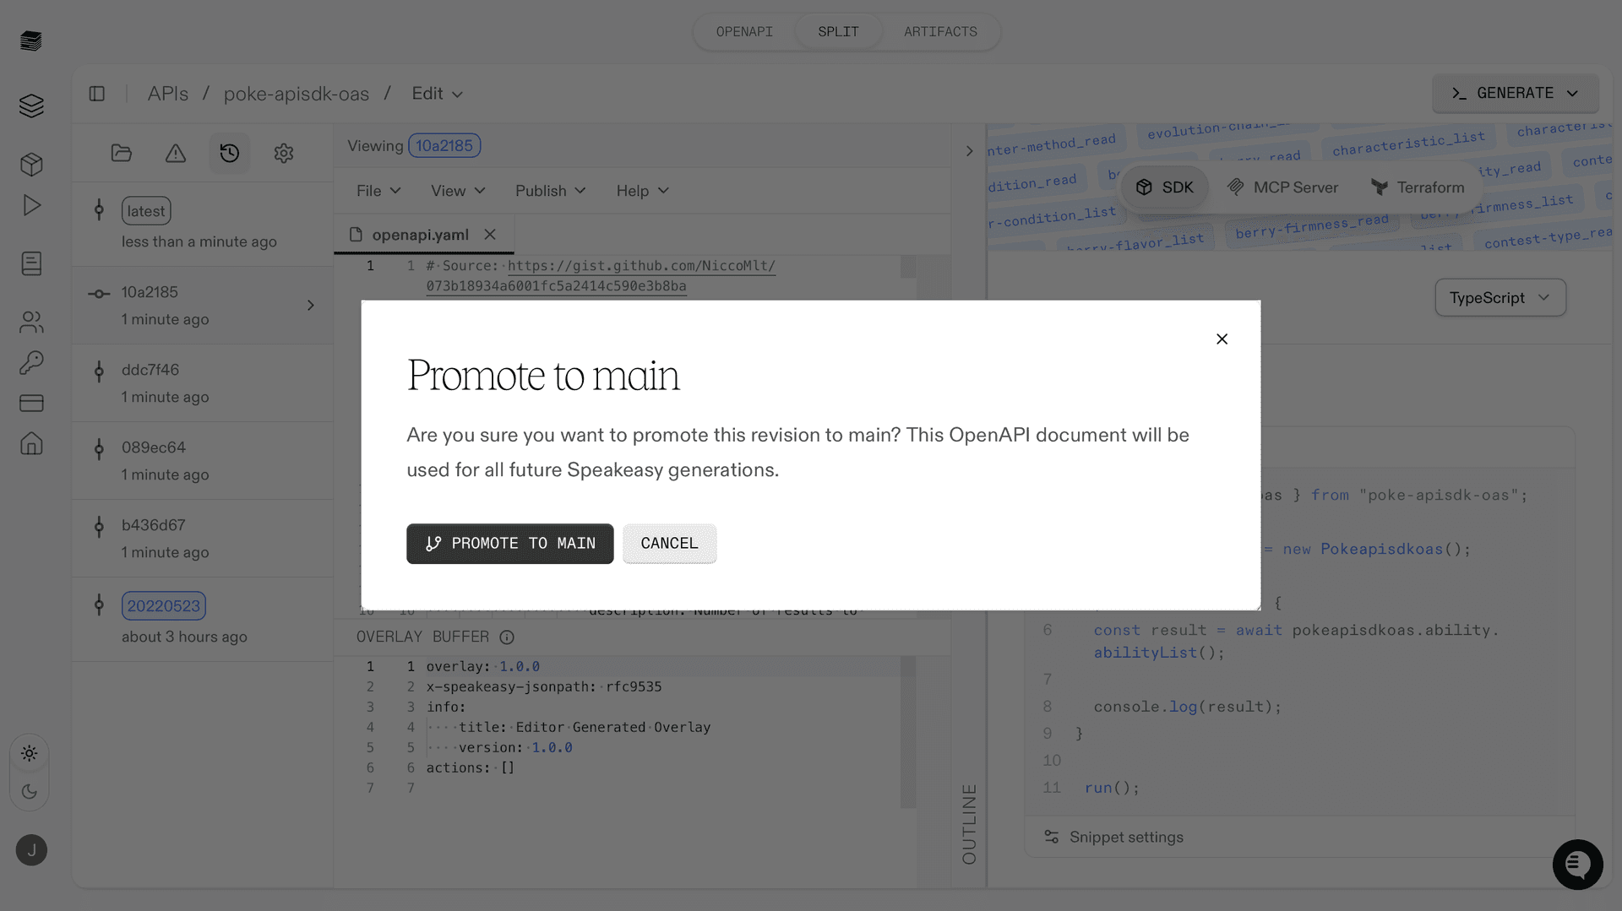Screen dimensions: 1622x911
Task: Switch to the ARTIFACTS tab
Action: (939, 32)
